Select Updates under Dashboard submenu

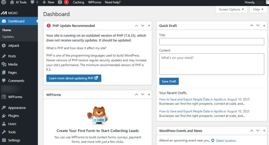8,37
